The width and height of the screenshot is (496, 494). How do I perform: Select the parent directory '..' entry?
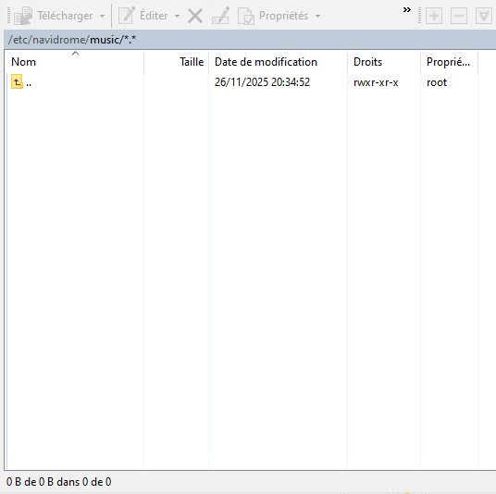pyautogui.click(x=21, y=82)
